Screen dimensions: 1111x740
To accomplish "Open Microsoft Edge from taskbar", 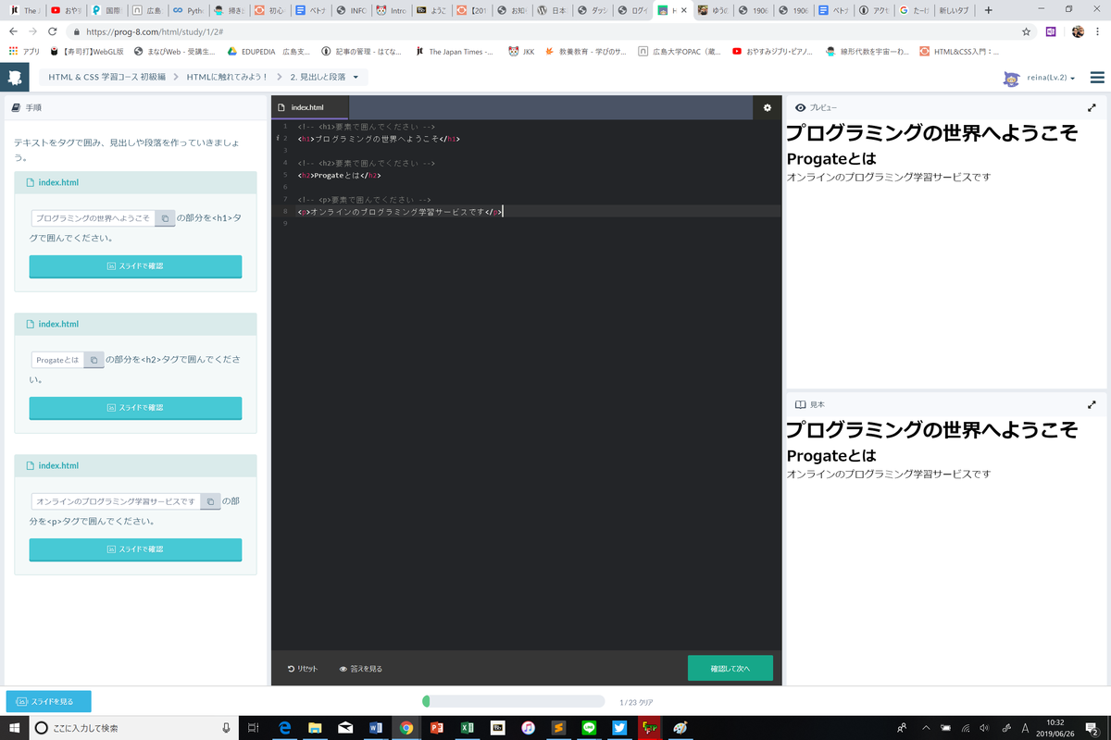I will click(285, 728).
